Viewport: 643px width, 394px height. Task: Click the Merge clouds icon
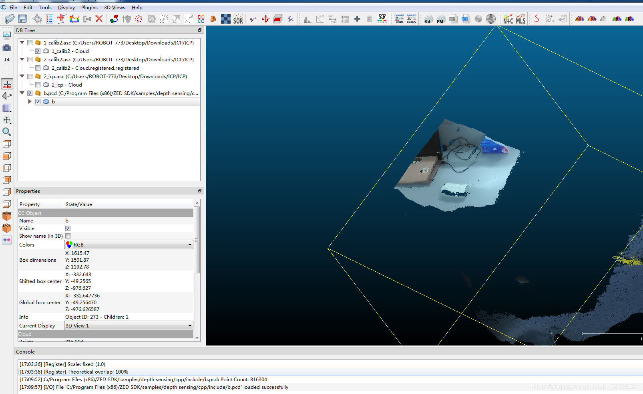click(87, 18)
